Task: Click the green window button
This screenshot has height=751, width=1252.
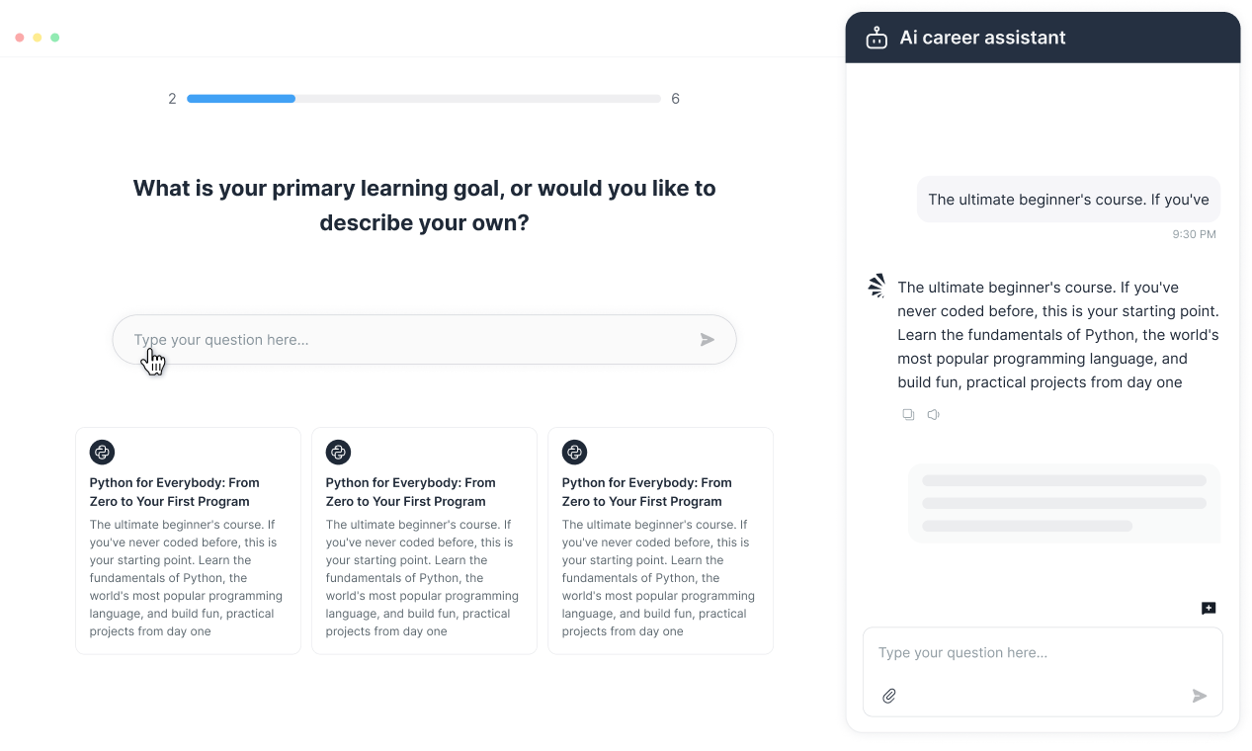Action: click(x=55, y=38)
